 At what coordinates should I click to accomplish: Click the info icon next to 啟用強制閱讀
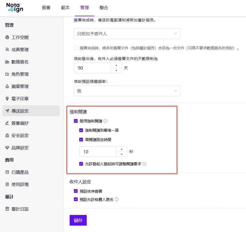pos(105,121)
